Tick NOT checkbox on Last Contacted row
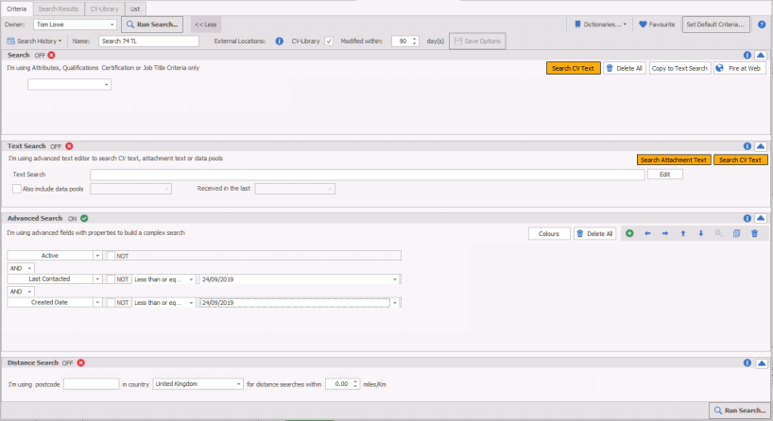The height and width of the screenshot is (421, 773). [x=111, y=278]
